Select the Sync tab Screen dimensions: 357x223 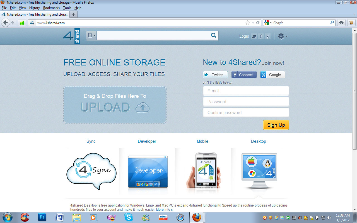91,141
